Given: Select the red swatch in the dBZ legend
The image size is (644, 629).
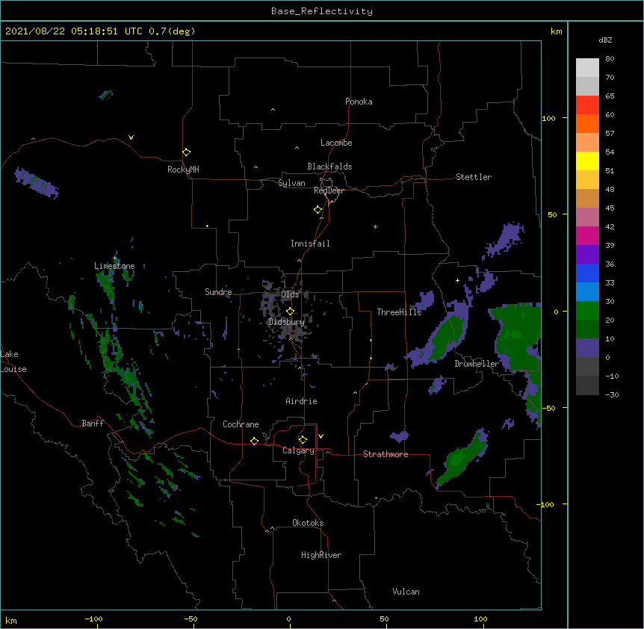Looking at the screenshot, I should (x=587, y=105).
